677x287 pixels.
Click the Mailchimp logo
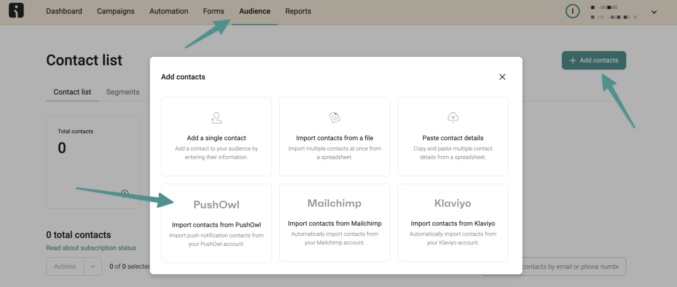pos(334,203)
